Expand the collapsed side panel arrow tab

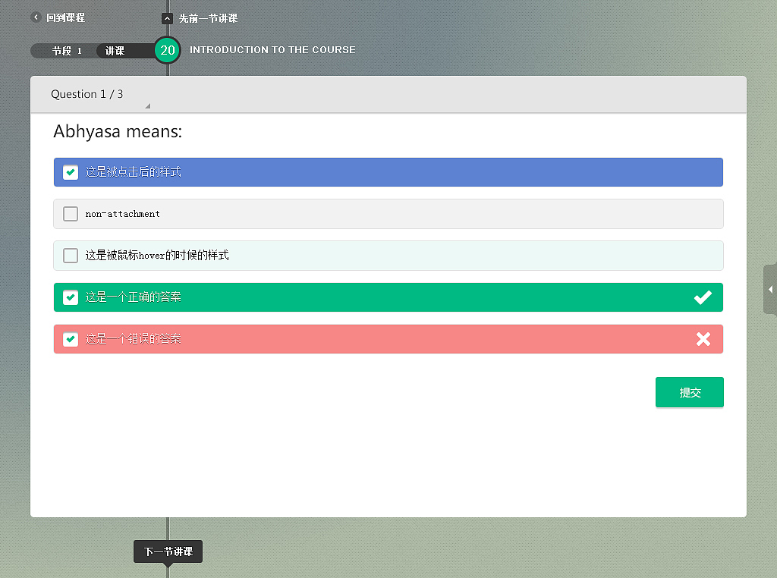tap(770, 289)
